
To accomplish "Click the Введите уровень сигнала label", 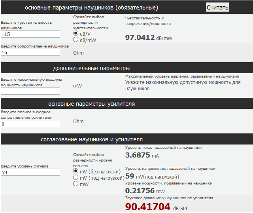I will point(25,166).
